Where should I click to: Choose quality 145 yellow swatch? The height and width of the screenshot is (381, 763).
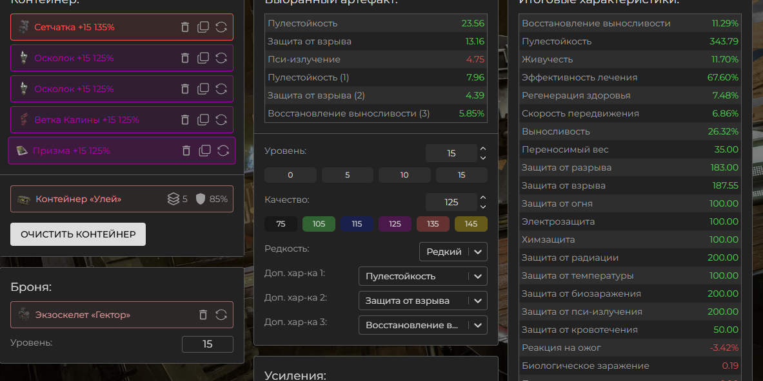tap(471, 224)
